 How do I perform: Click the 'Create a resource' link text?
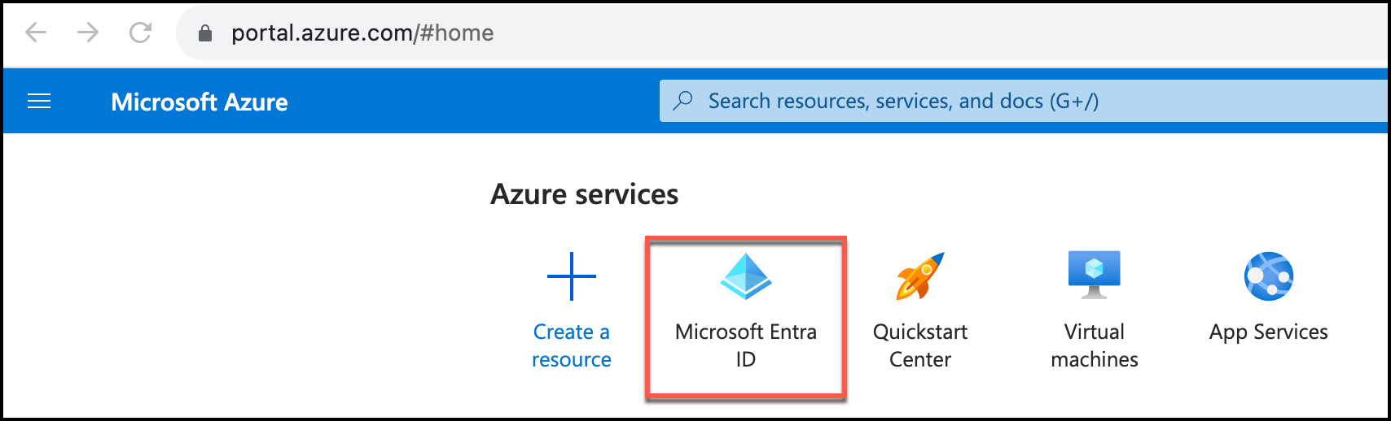572,345
